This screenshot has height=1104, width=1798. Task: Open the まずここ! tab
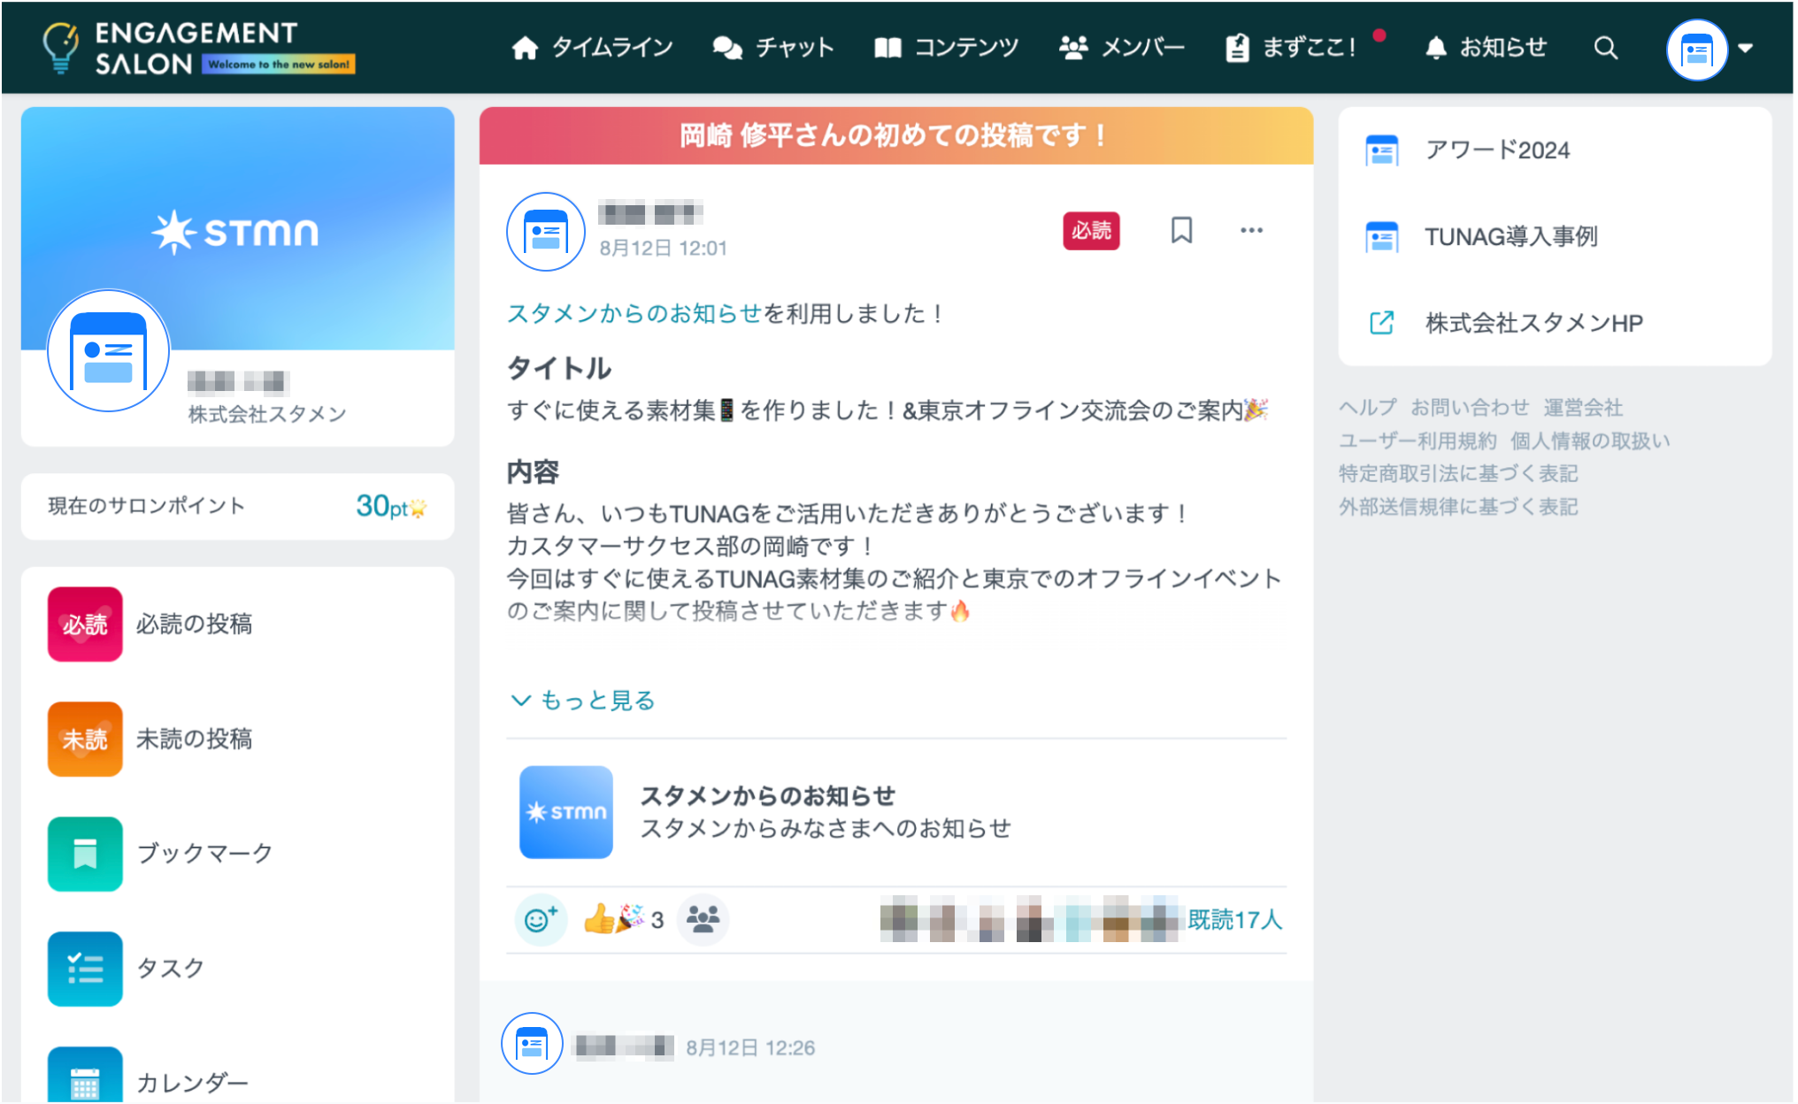(1292, 48)
